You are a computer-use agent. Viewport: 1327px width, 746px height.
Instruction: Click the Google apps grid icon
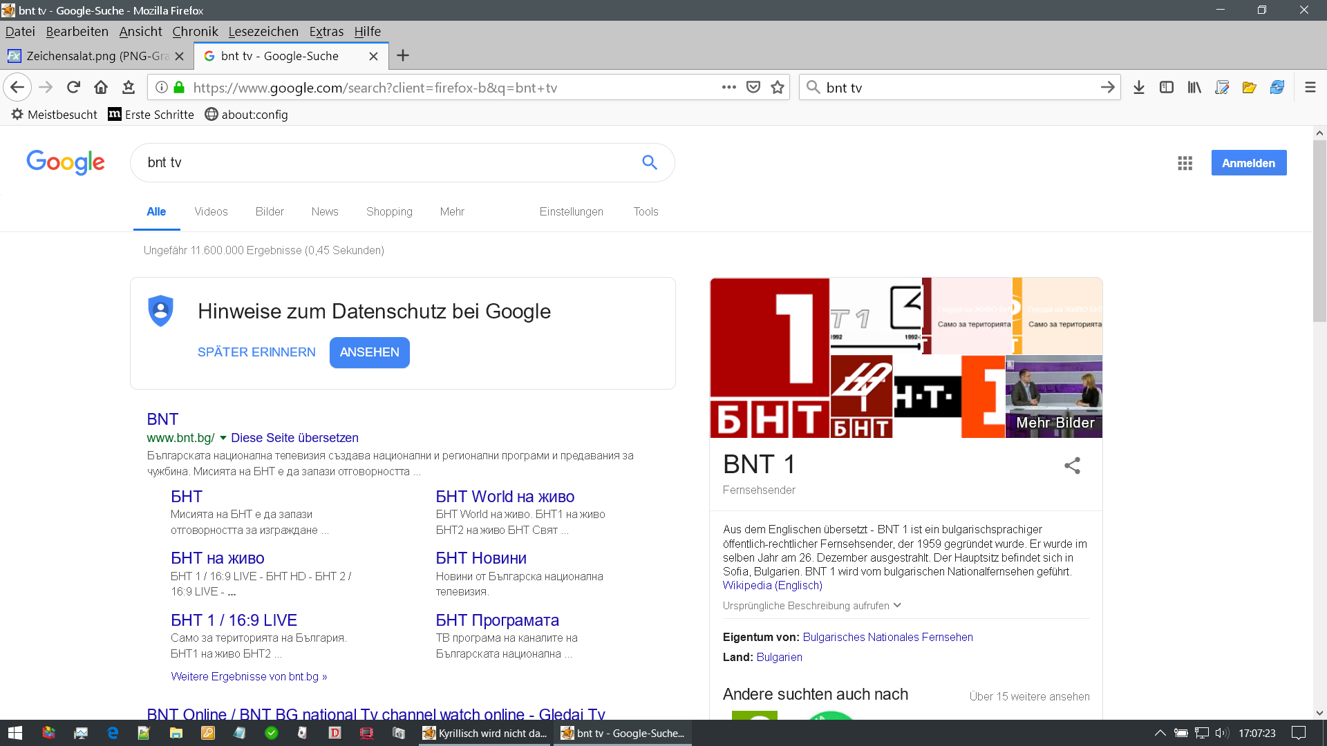pyautogui.click(x=1185, y=163)
